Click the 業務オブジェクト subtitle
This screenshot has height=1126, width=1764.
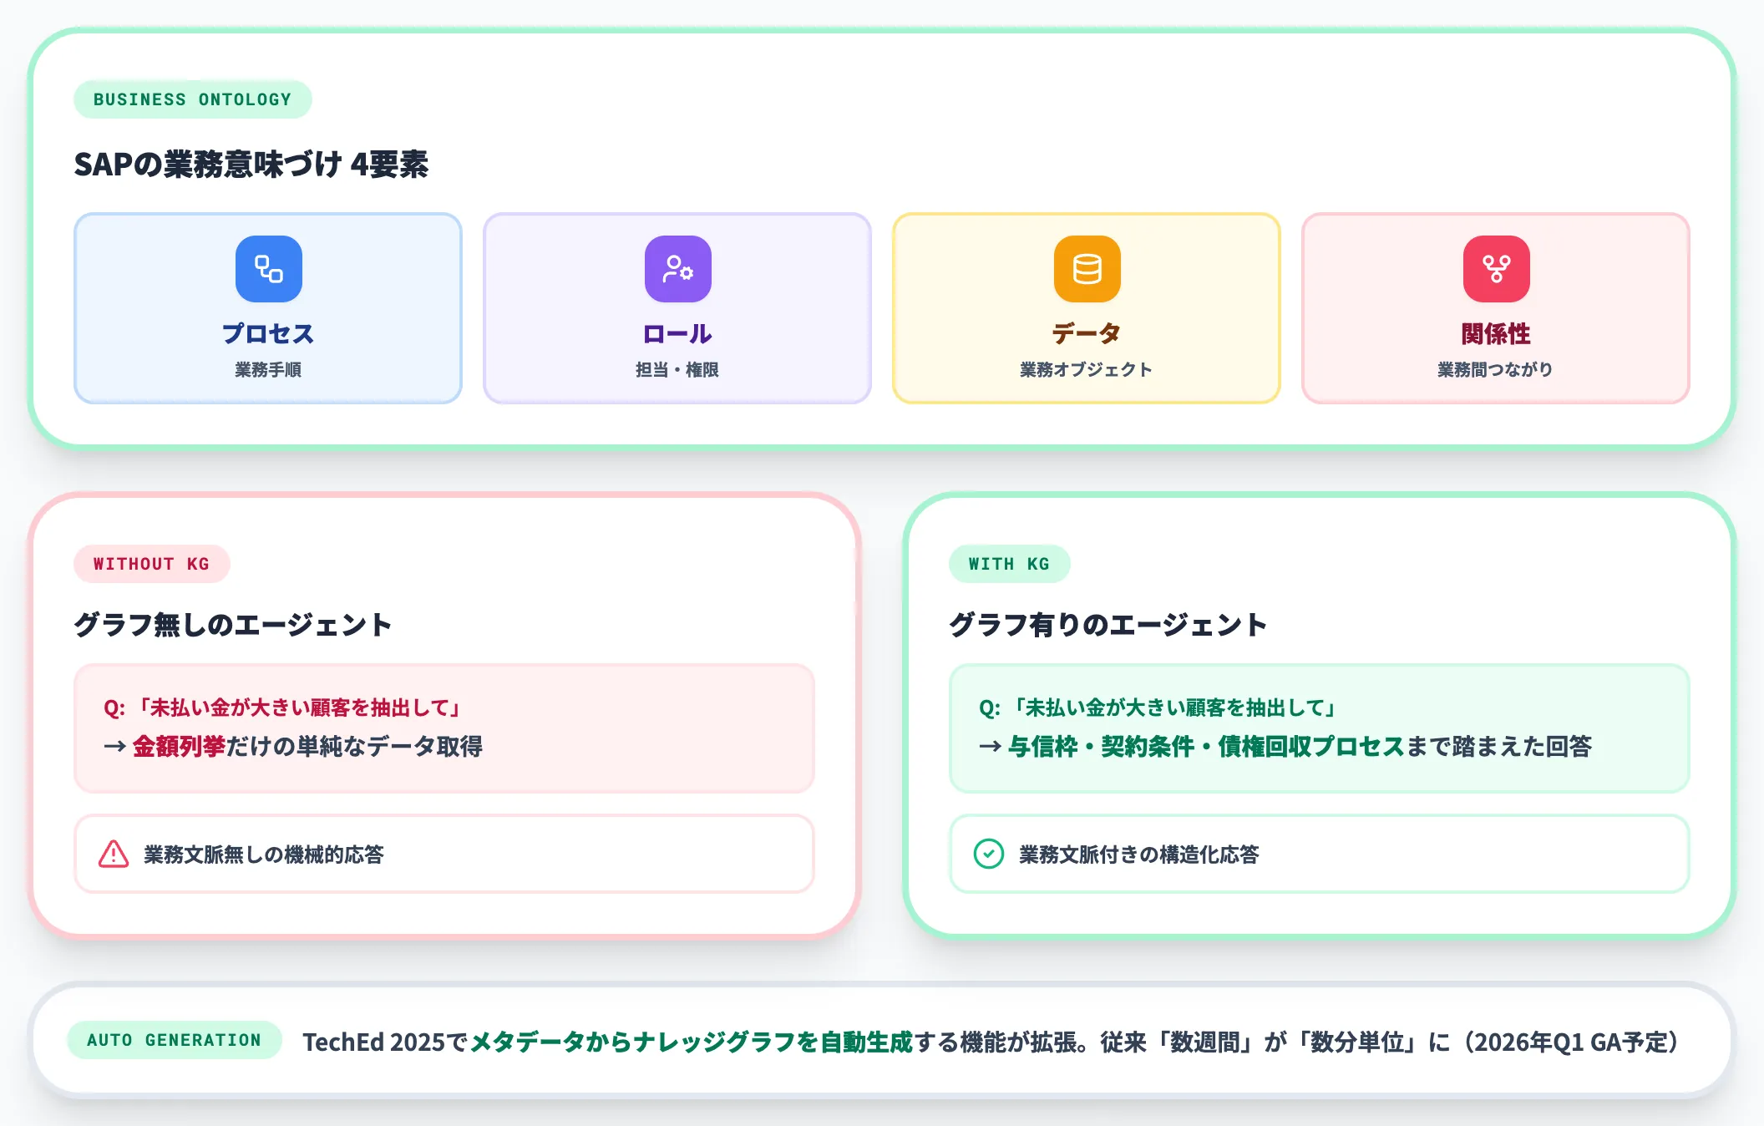pyautogui.click(x=1087, y=369)
